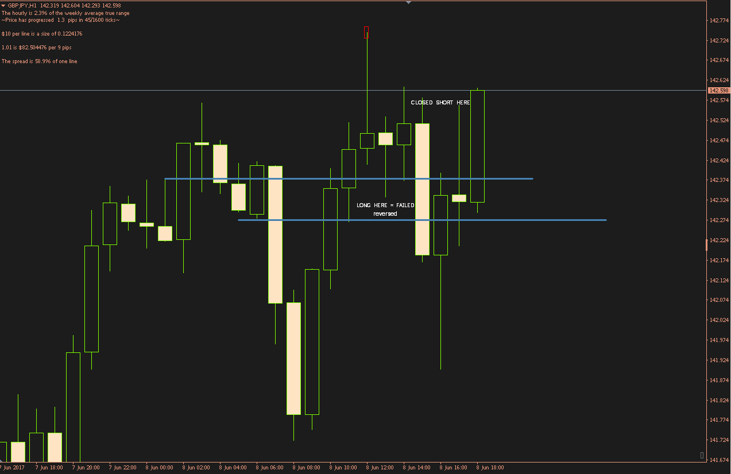Click the 141.974 price scale label
731x474 pixels.
point(719,340)
